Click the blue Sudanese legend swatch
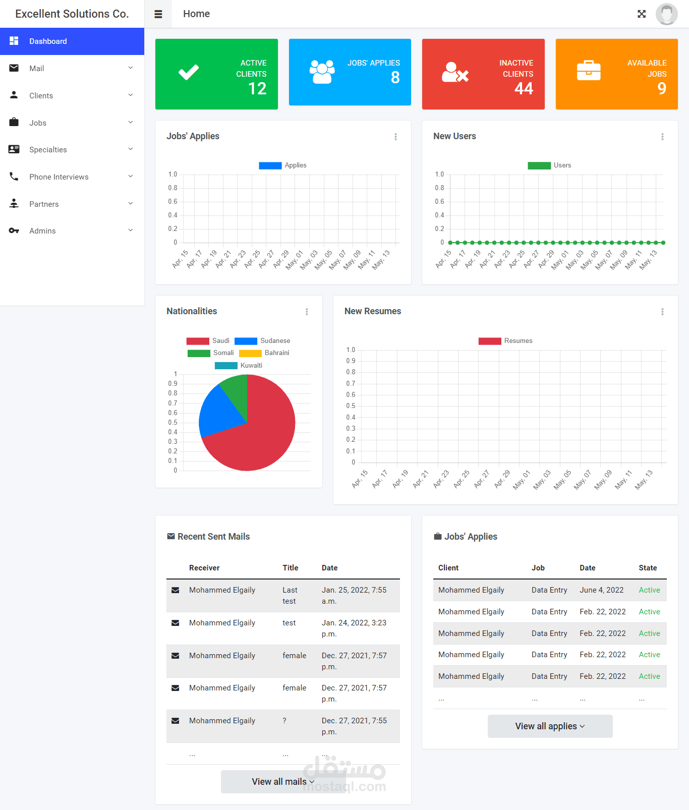 246,341
